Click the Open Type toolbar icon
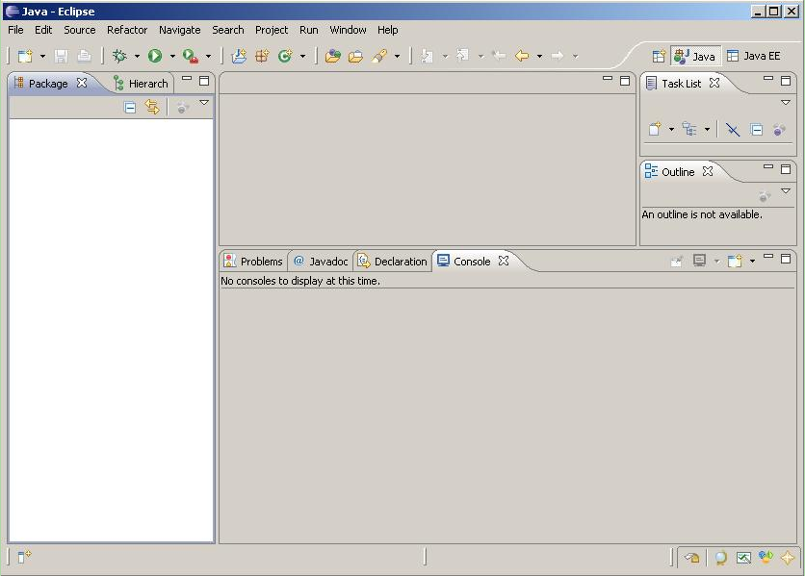805x576 pixels. 332,56
